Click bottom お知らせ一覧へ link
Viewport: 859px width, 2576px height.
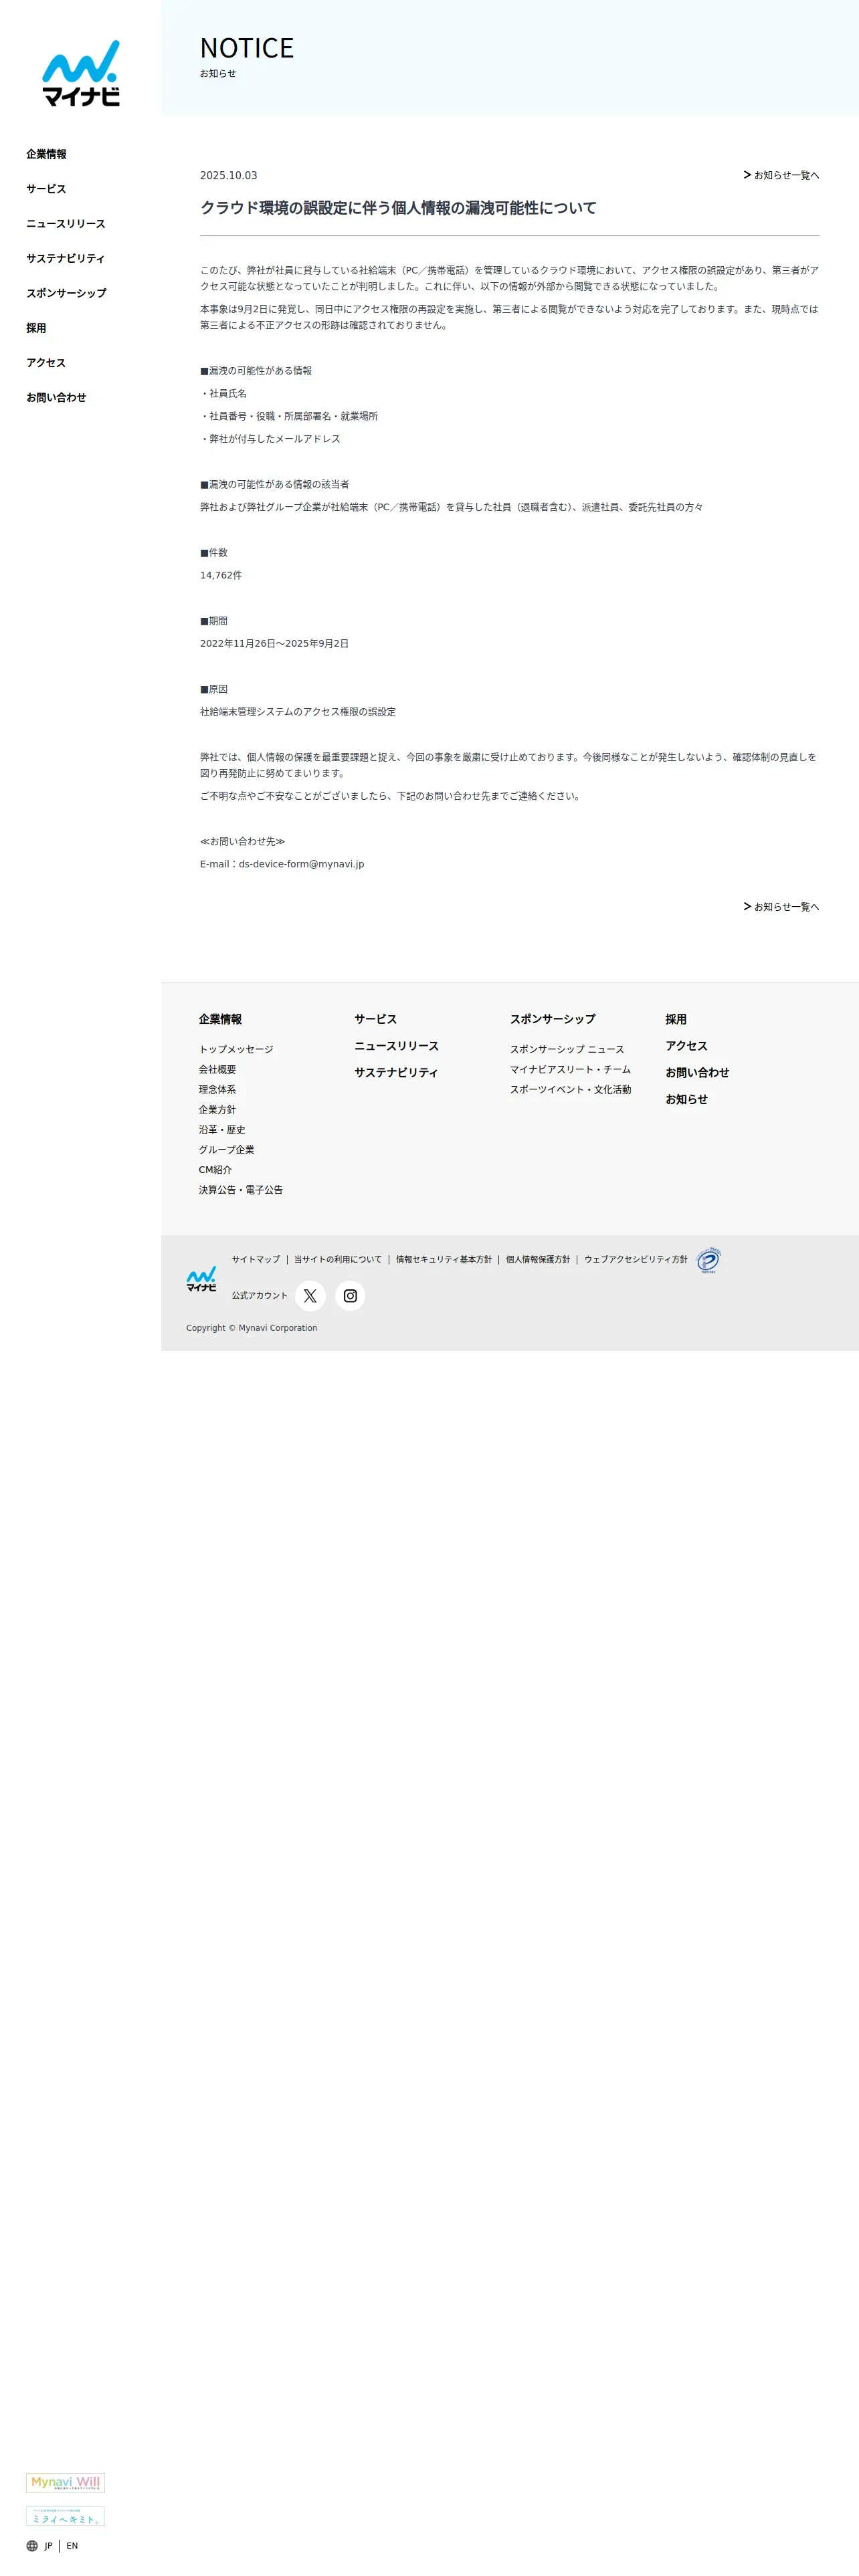click(x=781, y=907)
